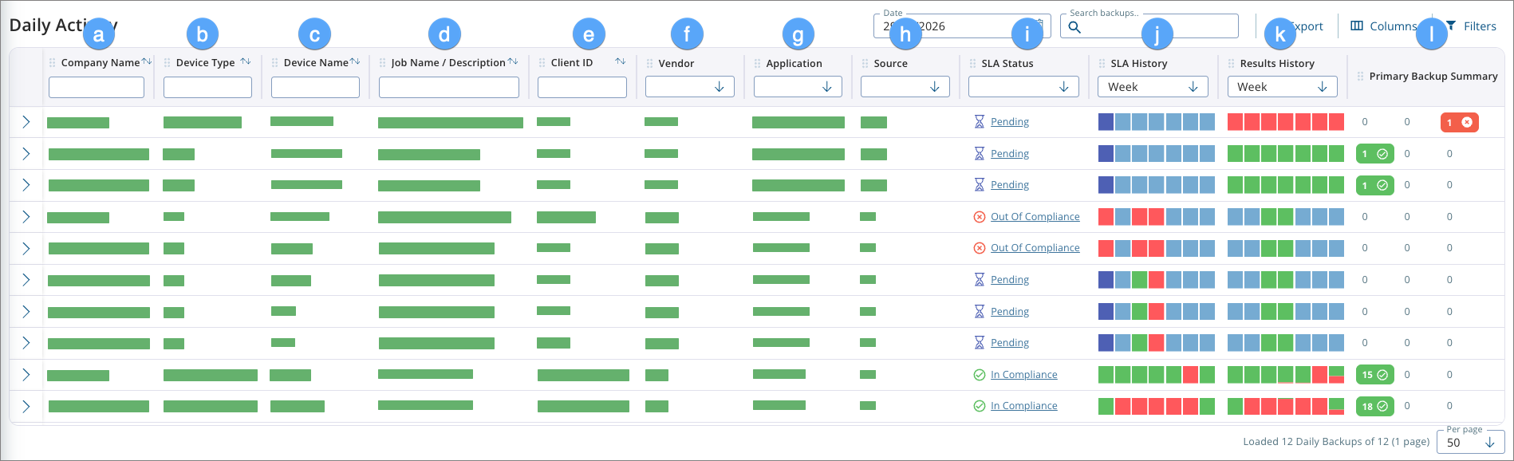Viewport: 1514px width, 461px height.
Task: Click the Job Name / Description sort icon
Action: tap(513, 61)
